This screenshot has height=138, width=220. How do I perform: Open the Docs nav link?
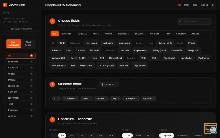(x=187, y=5)
